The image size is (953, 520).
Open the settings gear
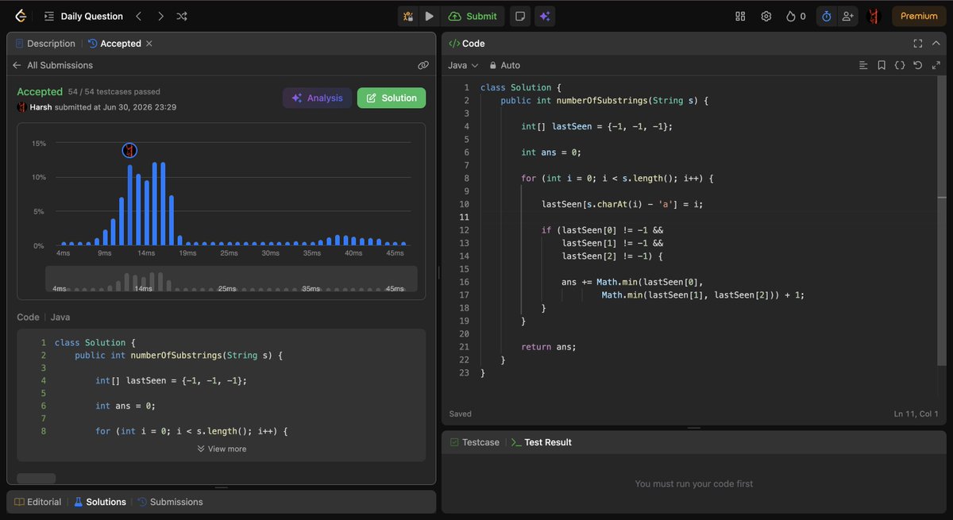[766, 16]
